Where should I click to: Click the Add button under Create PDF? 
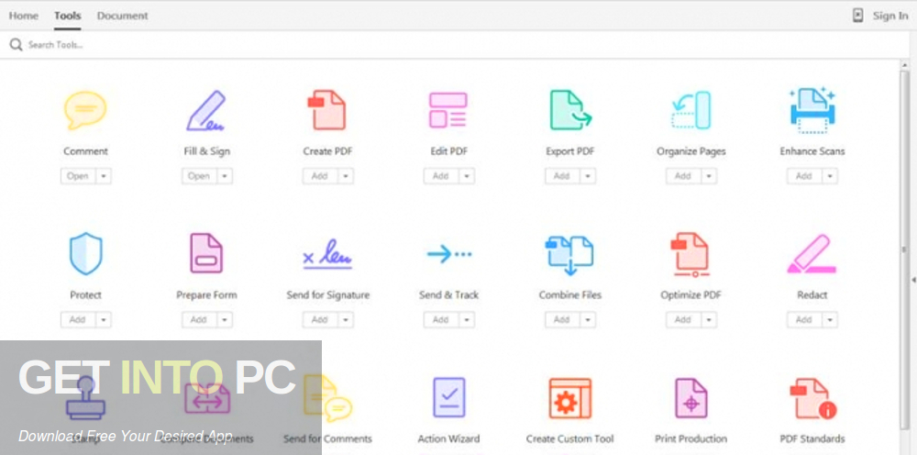coord(320,176)
